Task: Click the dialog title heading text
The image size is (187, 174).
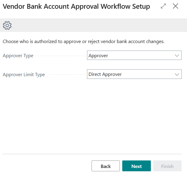Action: [x=76, y=7]
